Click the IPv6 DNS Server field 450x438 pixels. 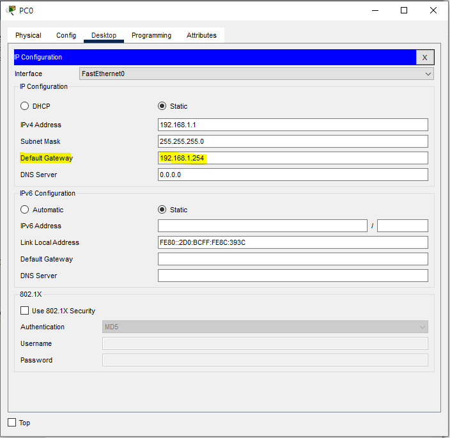coord(293,276)
